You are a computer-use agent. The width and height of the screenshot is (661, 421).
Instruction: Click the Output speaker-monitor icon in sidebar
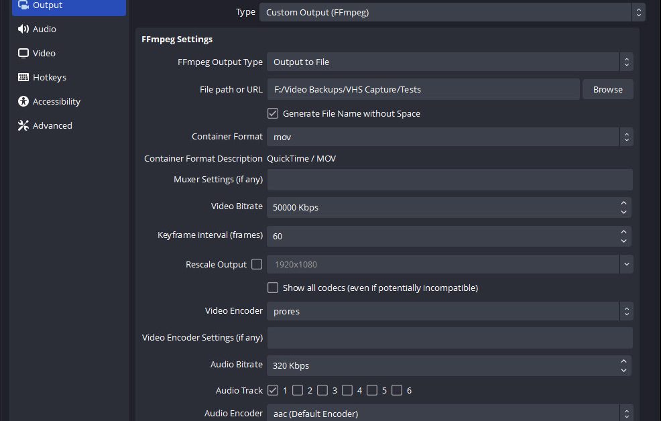pyautogui.click(x=23, y=5)
